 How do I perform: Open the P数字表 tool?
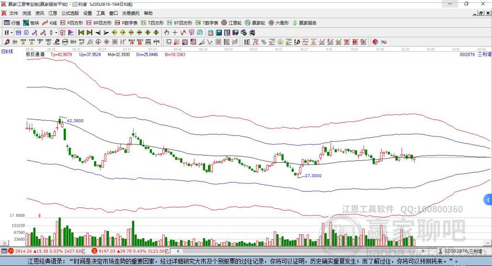click(x=126, y=23)
